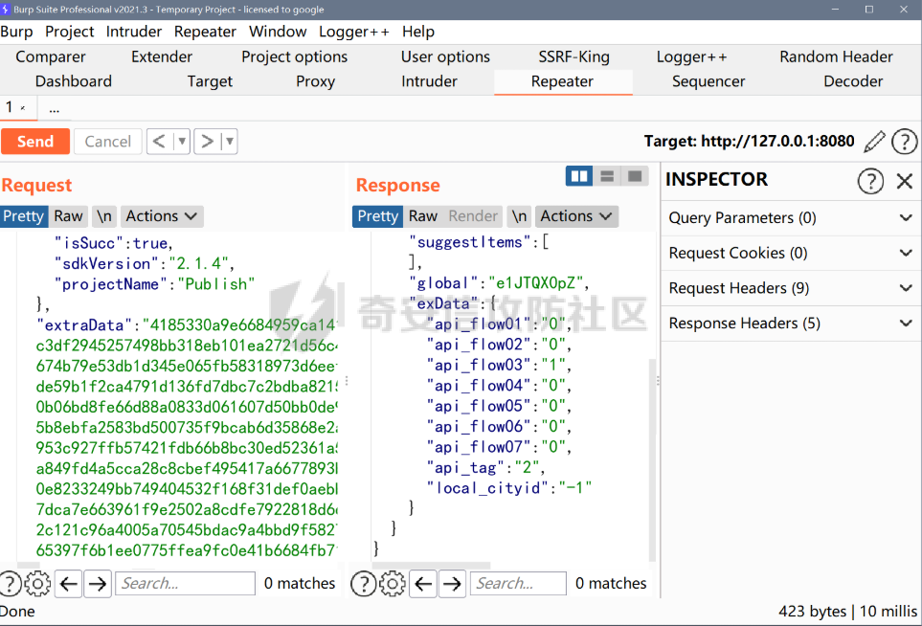Open back history dropdown arrow

coord(182,142)
